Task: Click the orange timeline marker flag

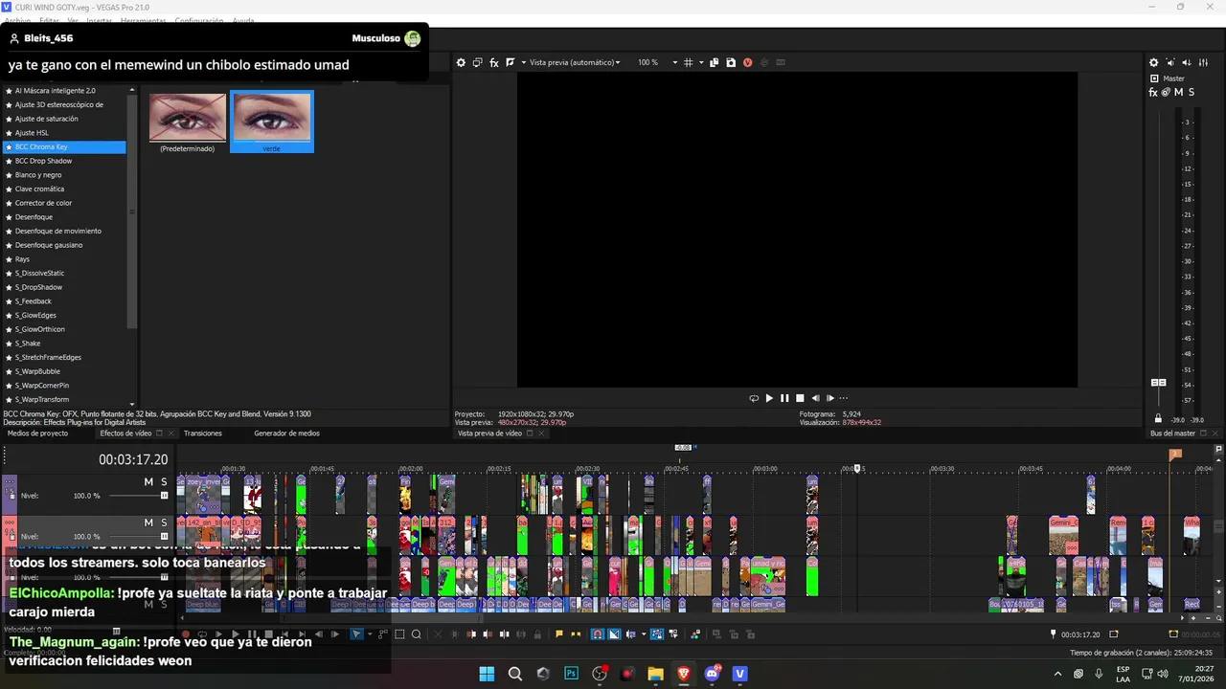Action: point(1175,455)
